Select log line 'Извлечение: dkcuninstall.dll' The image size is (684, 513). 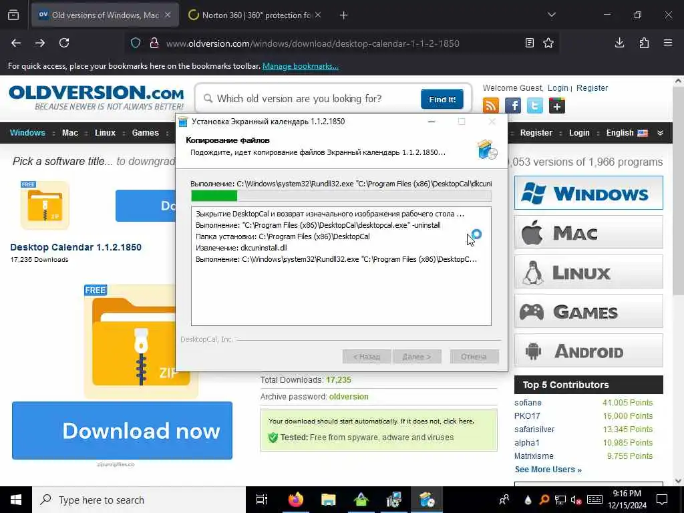241,248
